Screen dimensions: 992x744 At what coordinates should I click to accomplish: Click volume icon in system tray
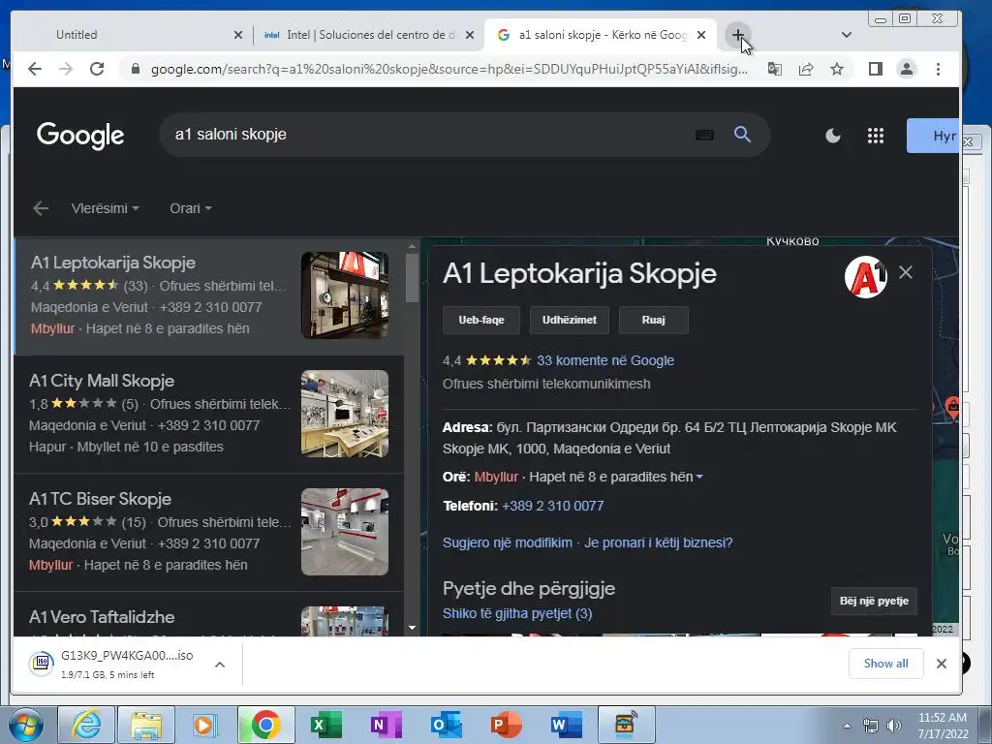[893, 726]
